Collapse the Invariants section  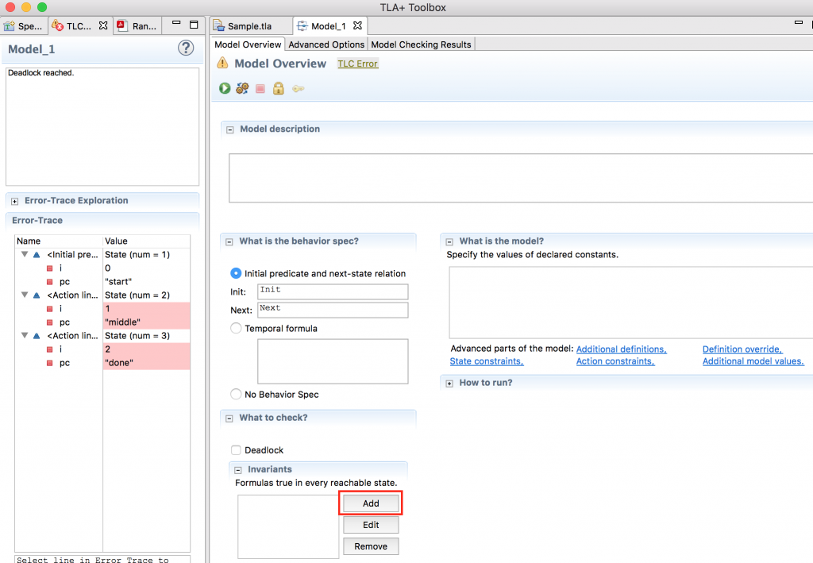238,470
